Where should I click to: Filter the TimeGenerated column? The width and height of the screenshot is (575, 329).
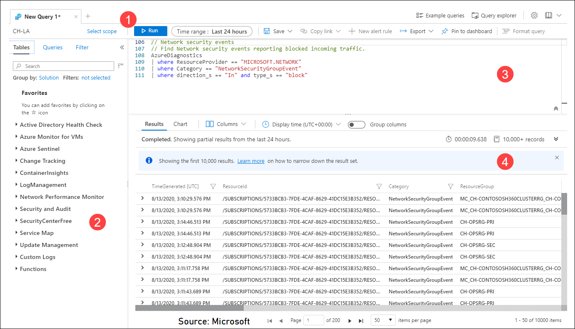pyautogui.click(x=213, y=186)
